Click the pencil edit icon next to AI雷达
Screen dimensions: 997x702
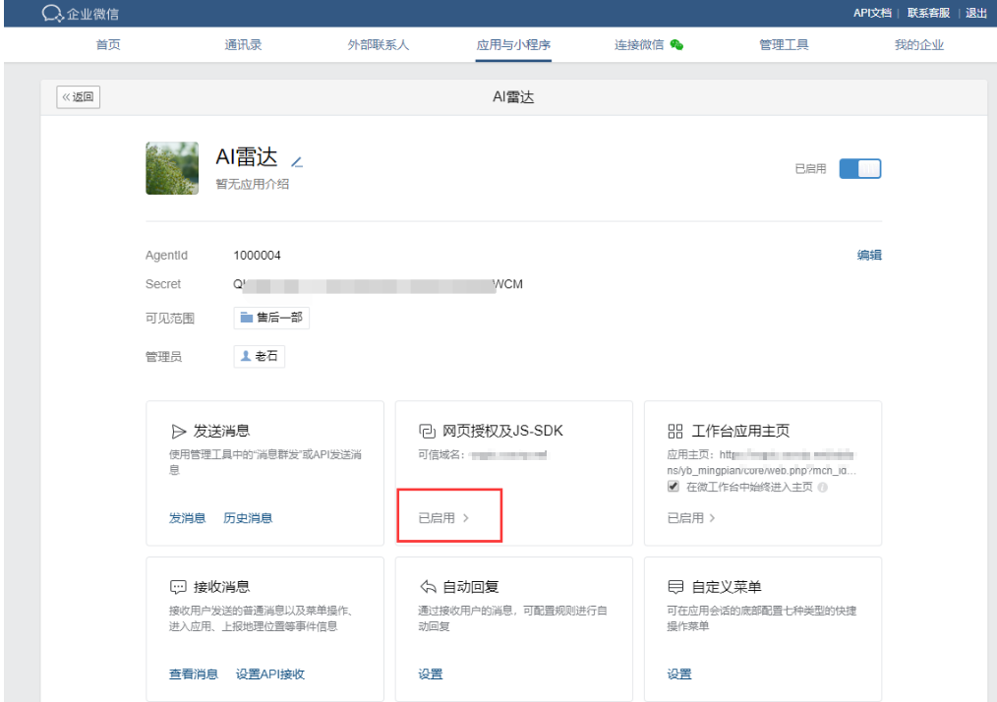pos(297,161)
